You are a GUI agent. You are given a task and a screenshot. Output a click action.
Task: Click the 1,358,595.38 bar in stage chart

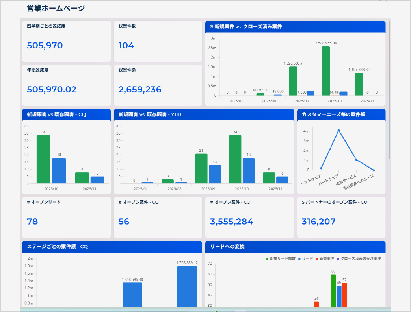pos(132,295)
